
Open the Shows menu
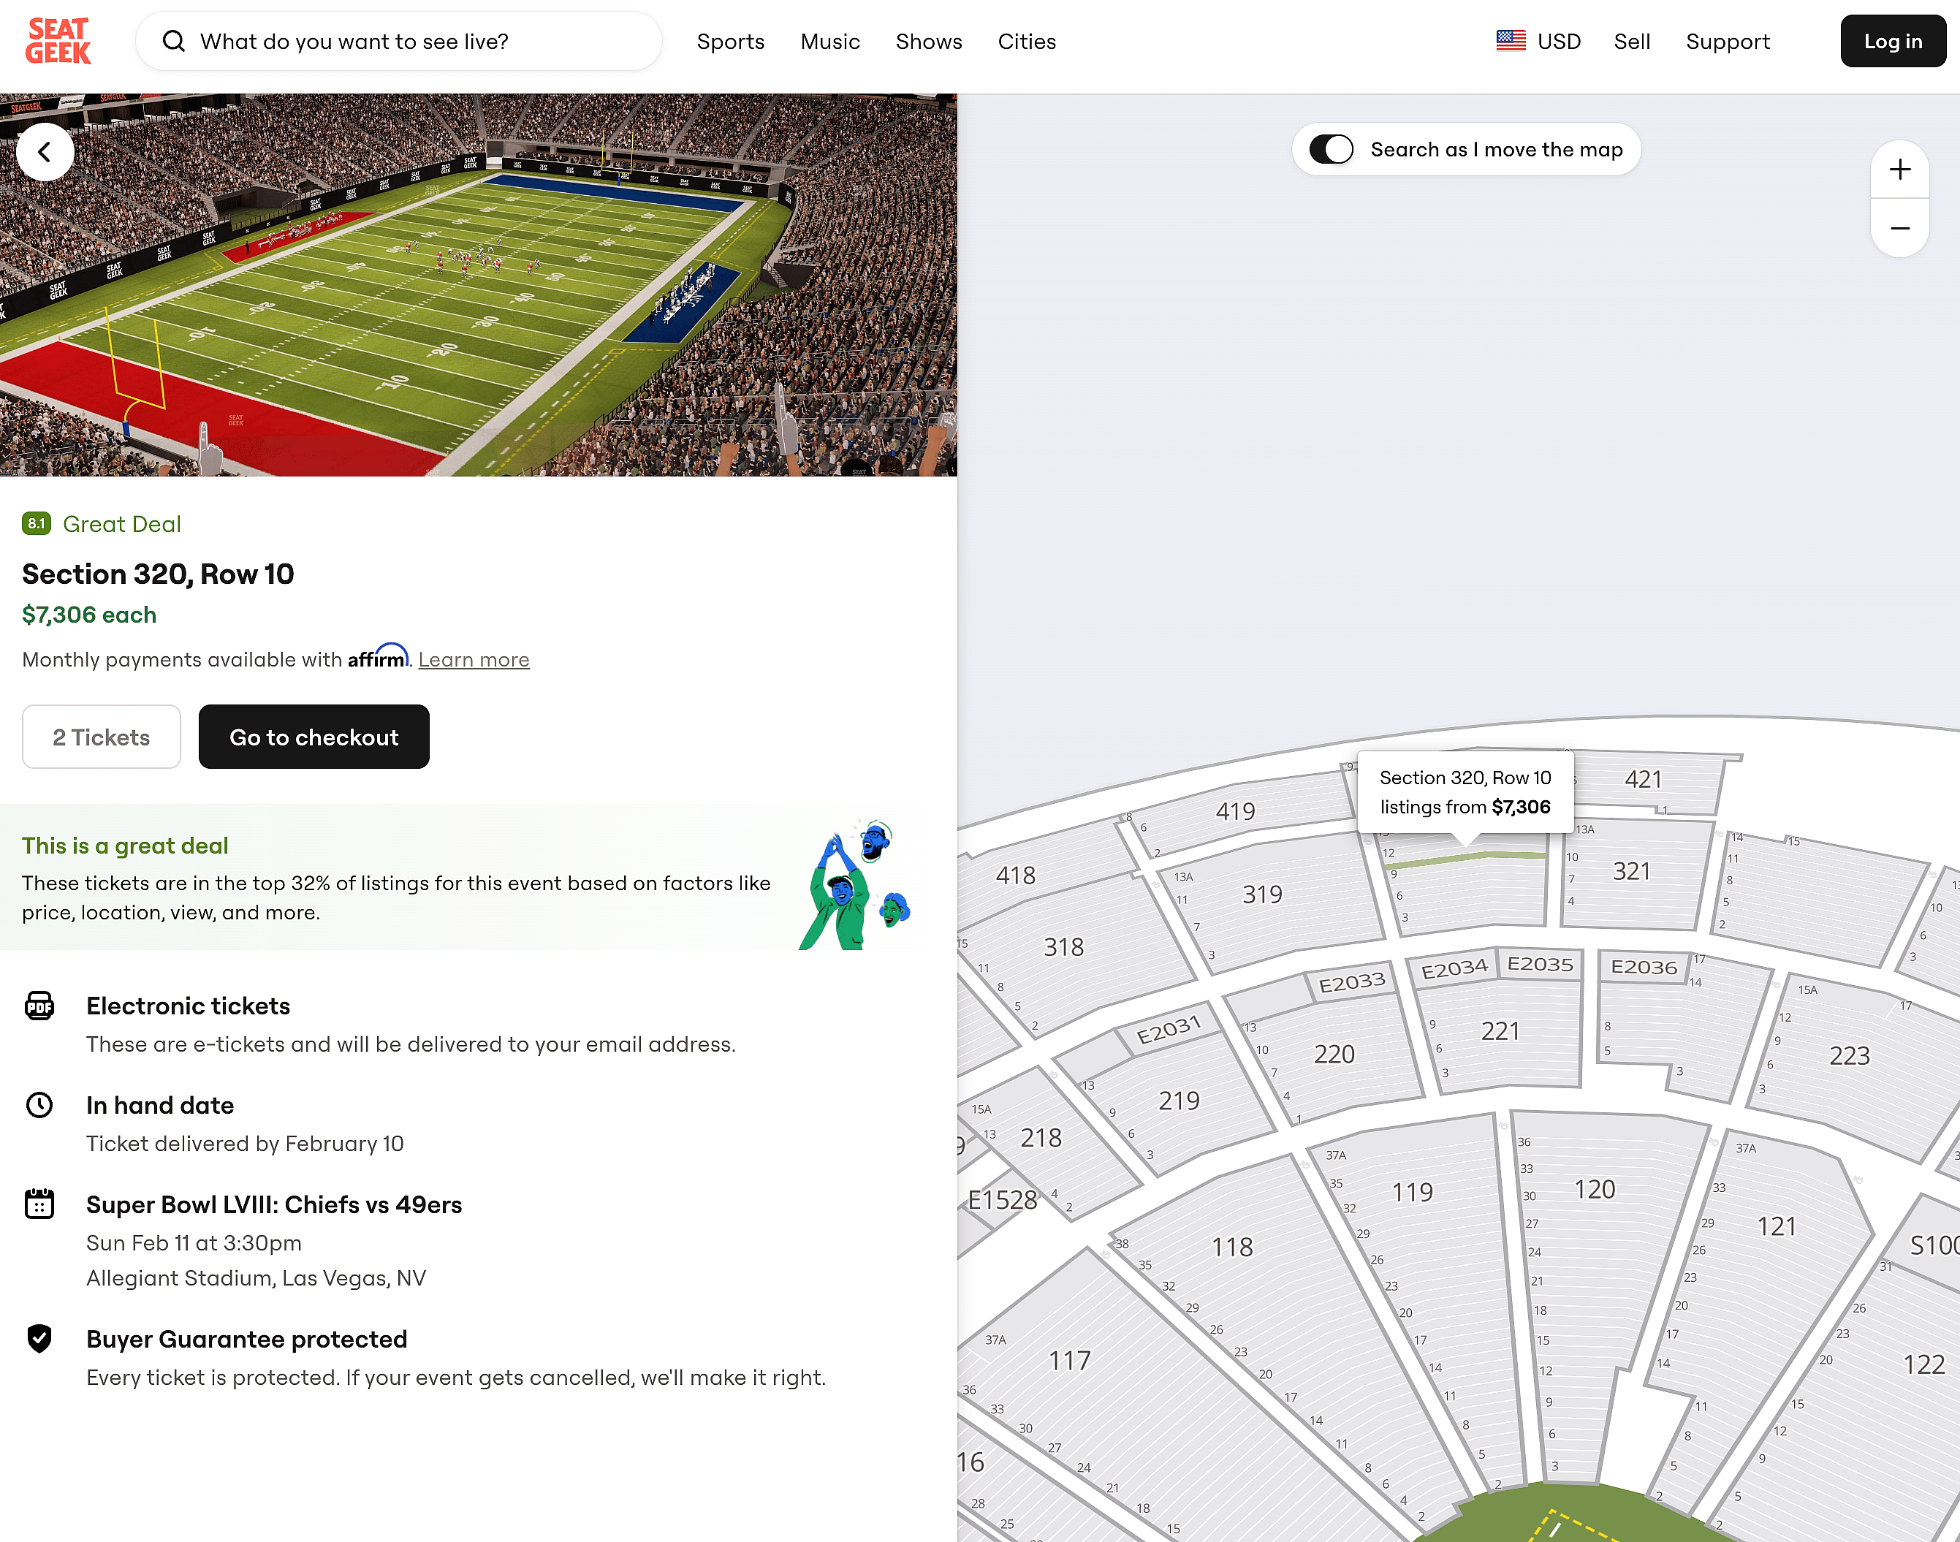click(928, 41)
